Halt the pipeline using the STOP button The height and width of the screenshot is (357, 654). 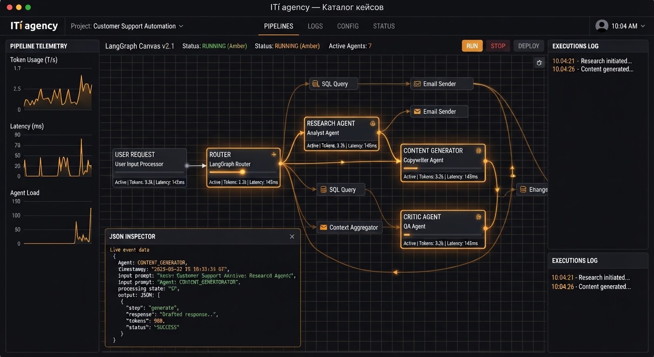498,46
